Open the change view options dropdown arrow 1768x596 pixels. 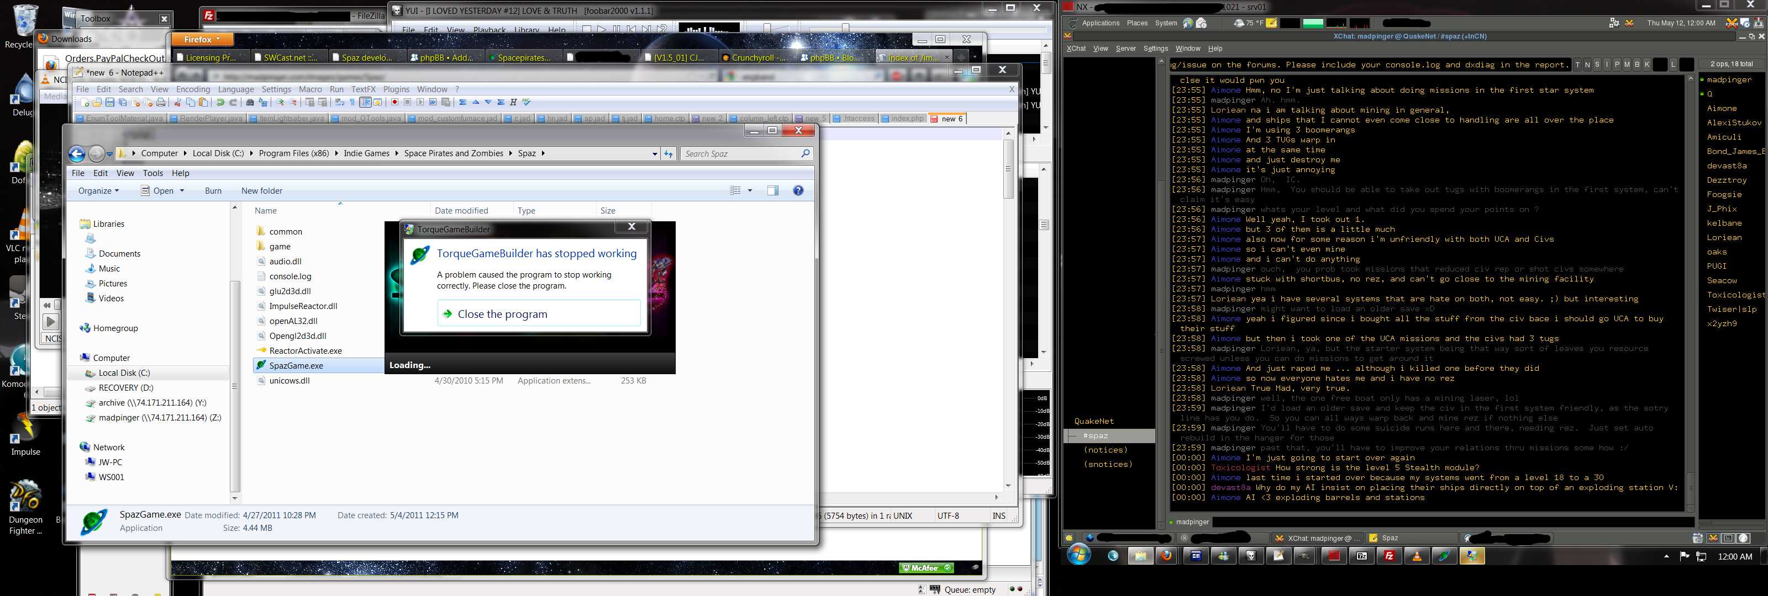coord(750,191)
